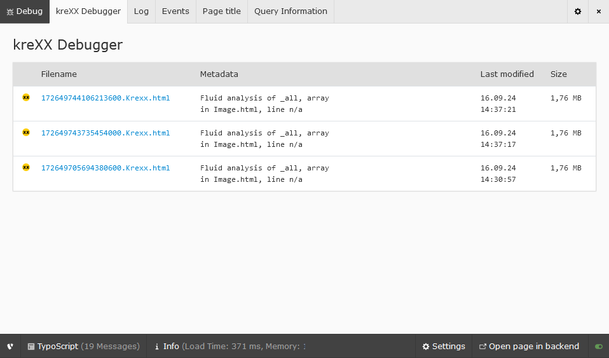Open the gear settings at top right

coord(577,11)
